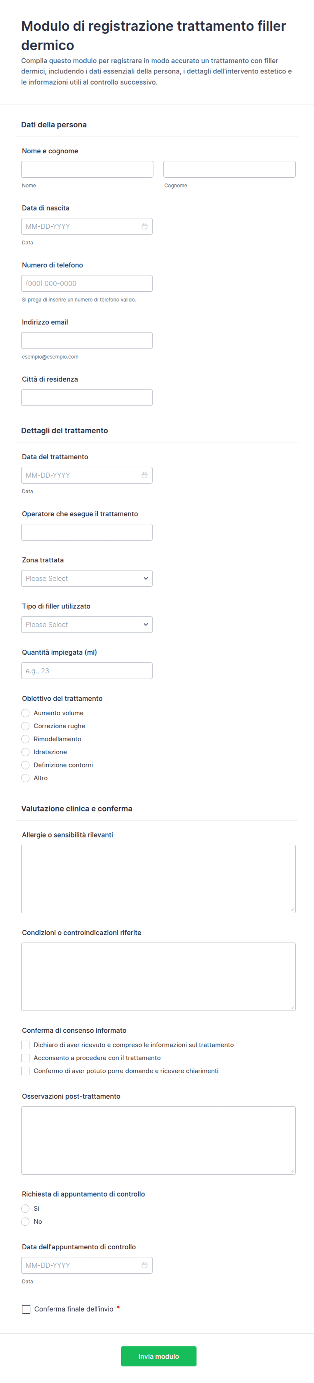Select Aumento volume radio option
Image resolution: width=314 pixels, height=1383 pixels.
[x=25, y=713]
